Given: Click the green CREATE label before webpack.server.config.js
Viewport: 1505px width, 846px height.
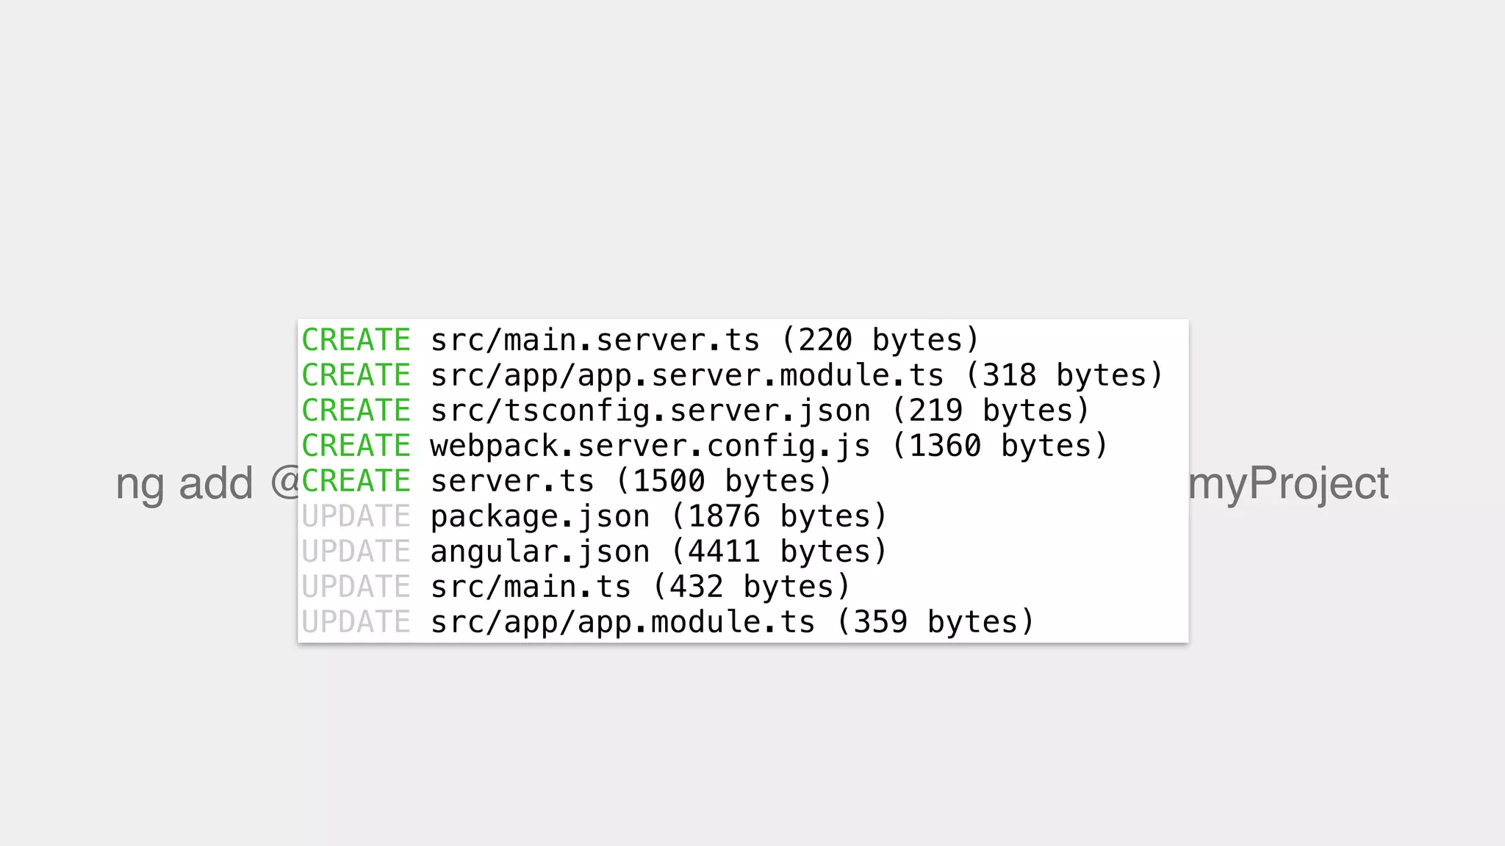Looking at the screenshot, I should coord(356,446).
